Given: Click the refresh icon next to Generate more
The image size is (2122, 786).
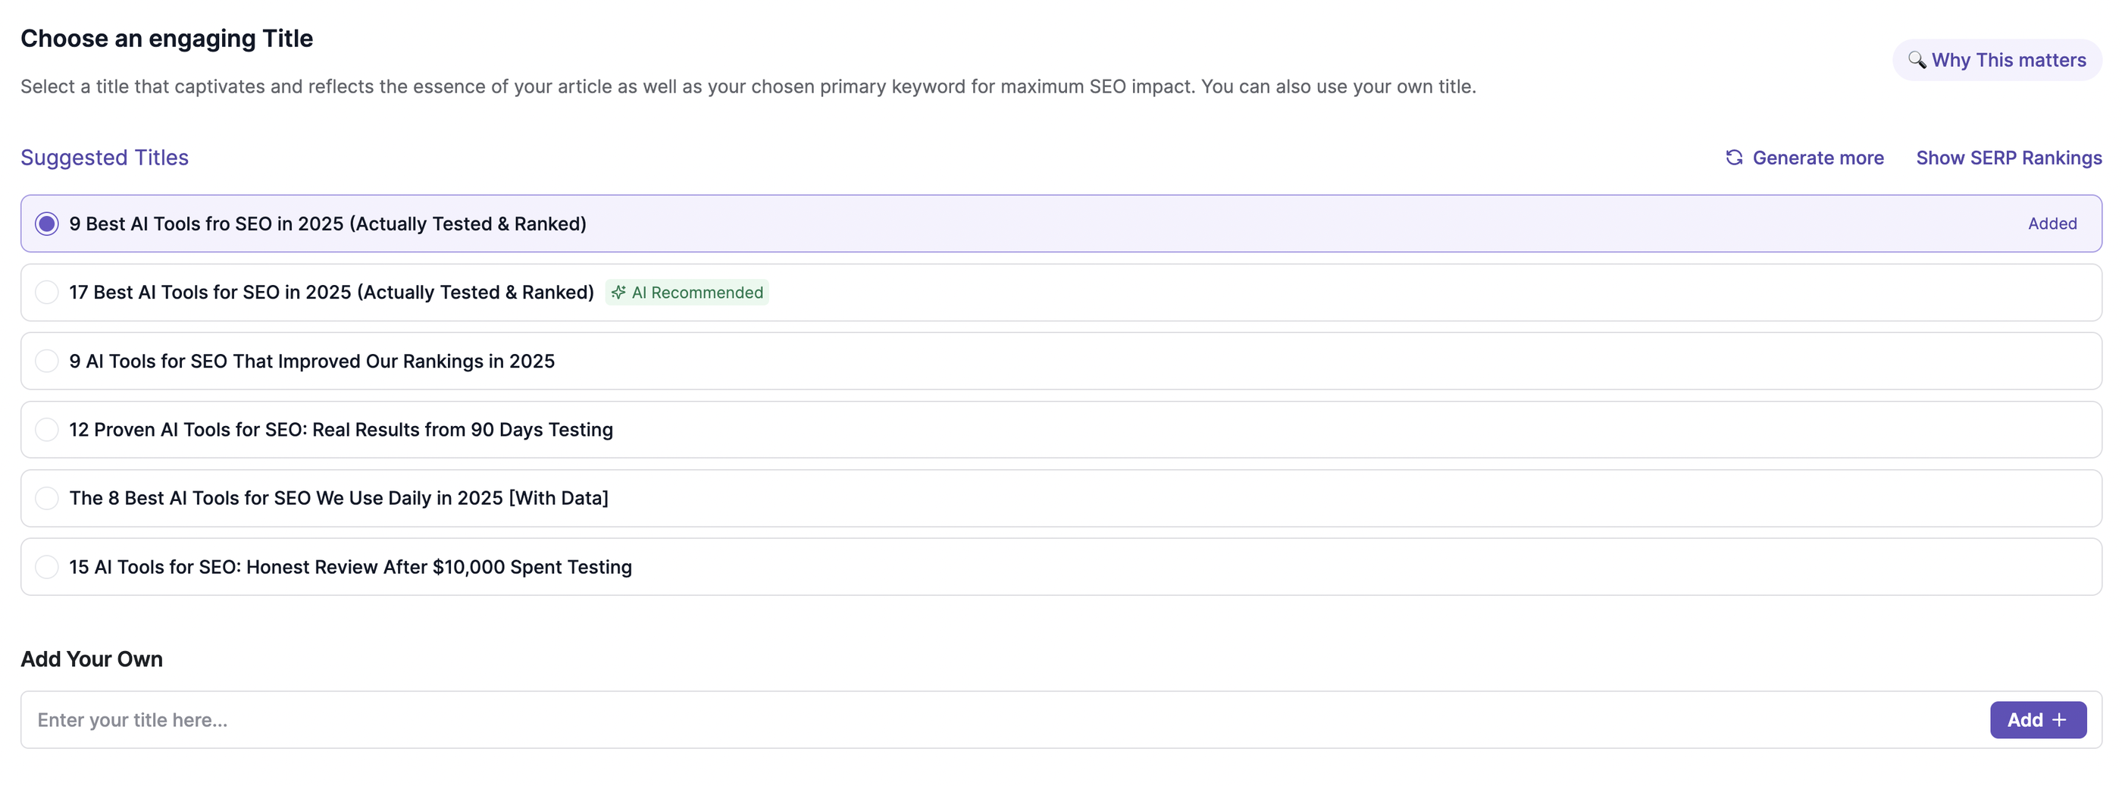Looking at the screenshot, I should (1735, 158).
